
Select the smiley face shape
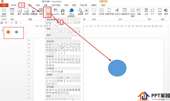tap(65, 50)
